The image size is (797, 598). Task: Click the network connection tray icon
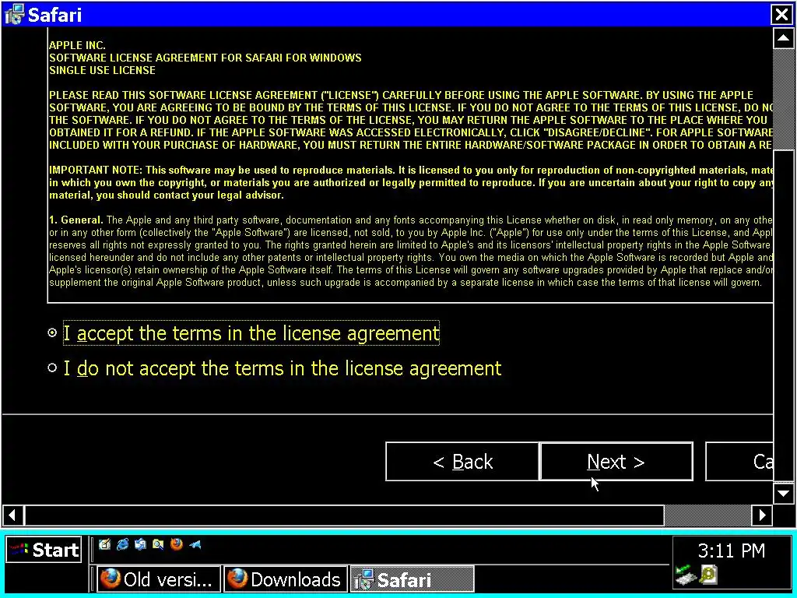684,575
